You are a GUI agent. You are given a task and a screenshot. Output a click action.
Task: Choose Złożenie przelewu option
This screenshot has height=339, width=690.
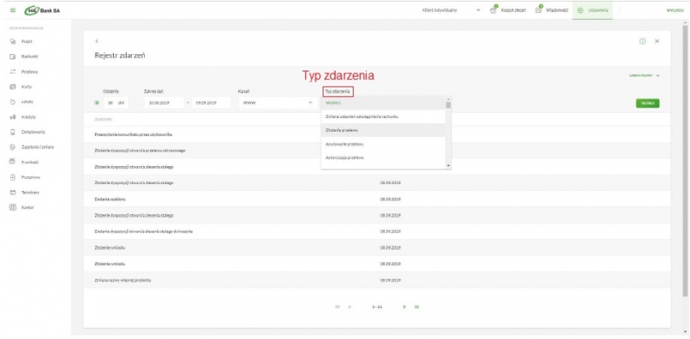tap(383, 131)
